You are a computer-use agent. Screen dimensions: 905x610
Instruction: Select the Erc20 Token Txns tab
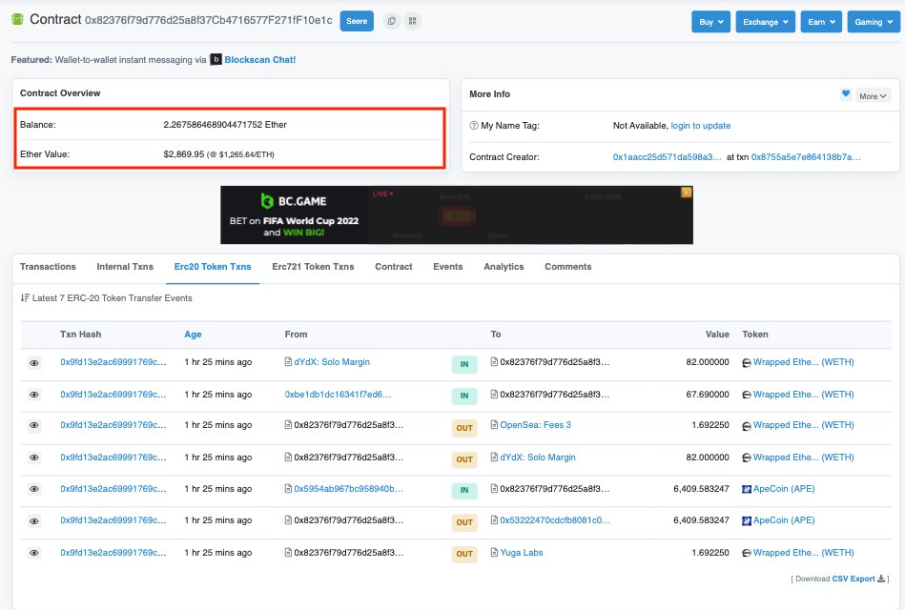pyautogui.click(x=213, y=267)
